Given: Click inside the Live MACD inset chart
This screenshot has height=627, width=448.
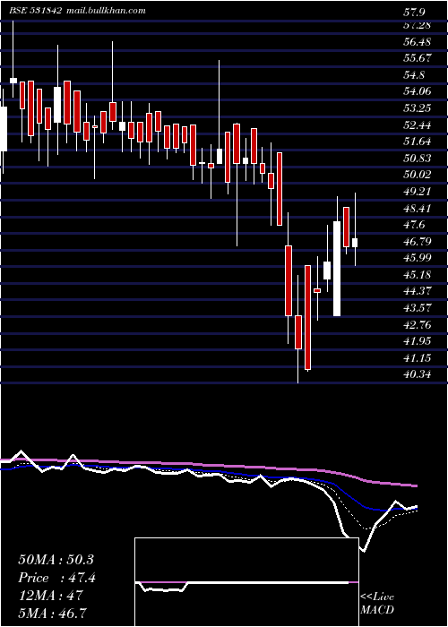Looking at the screenshot, I should (x=246, y=582).
